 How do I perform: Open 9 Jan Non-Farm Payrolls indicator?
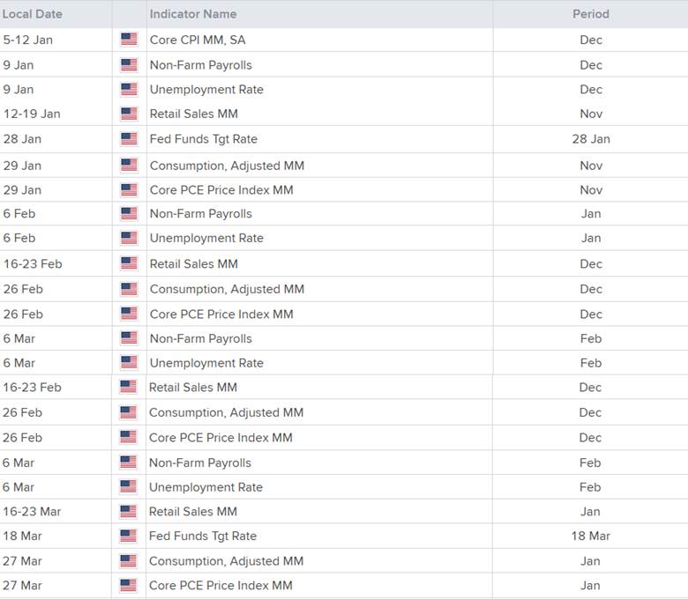(201, 65)
